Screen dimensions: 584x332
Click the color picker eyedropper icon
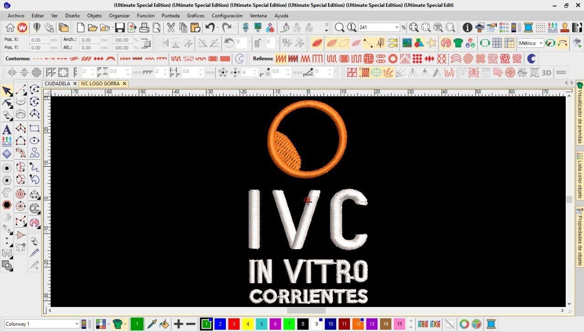(x=152, y=324)
